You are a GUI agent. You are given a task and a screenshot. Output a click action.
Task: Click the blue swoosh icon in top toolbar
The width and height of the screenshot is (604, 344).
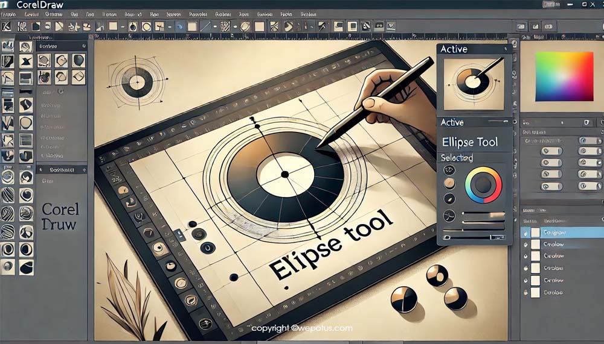point(179,27)
